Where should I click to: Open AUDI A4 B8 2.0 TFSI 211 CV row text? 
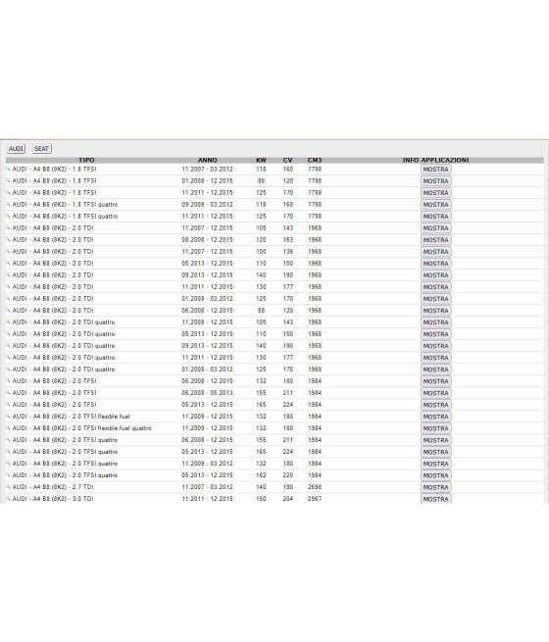coord(55,393)
